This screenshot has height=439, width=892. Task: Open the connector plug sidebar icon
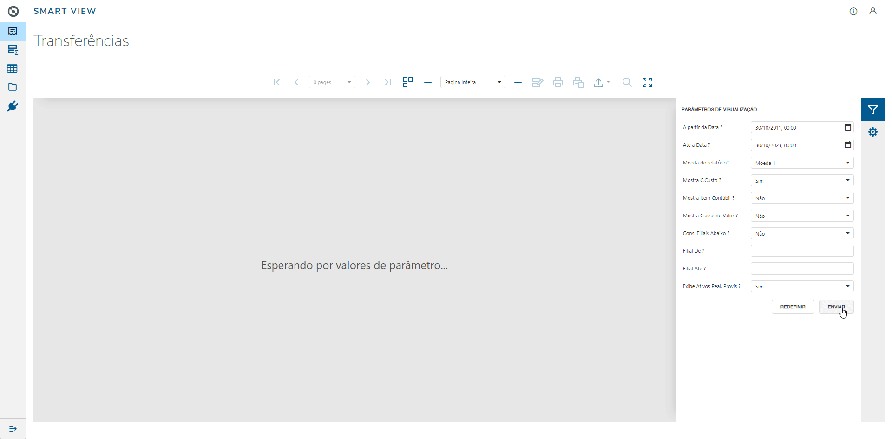[13, 106]
